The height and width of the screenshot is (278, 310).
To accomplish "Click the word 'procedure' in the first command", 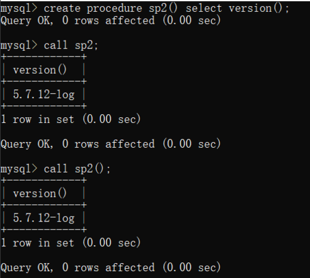I will (x=114, y=9).
